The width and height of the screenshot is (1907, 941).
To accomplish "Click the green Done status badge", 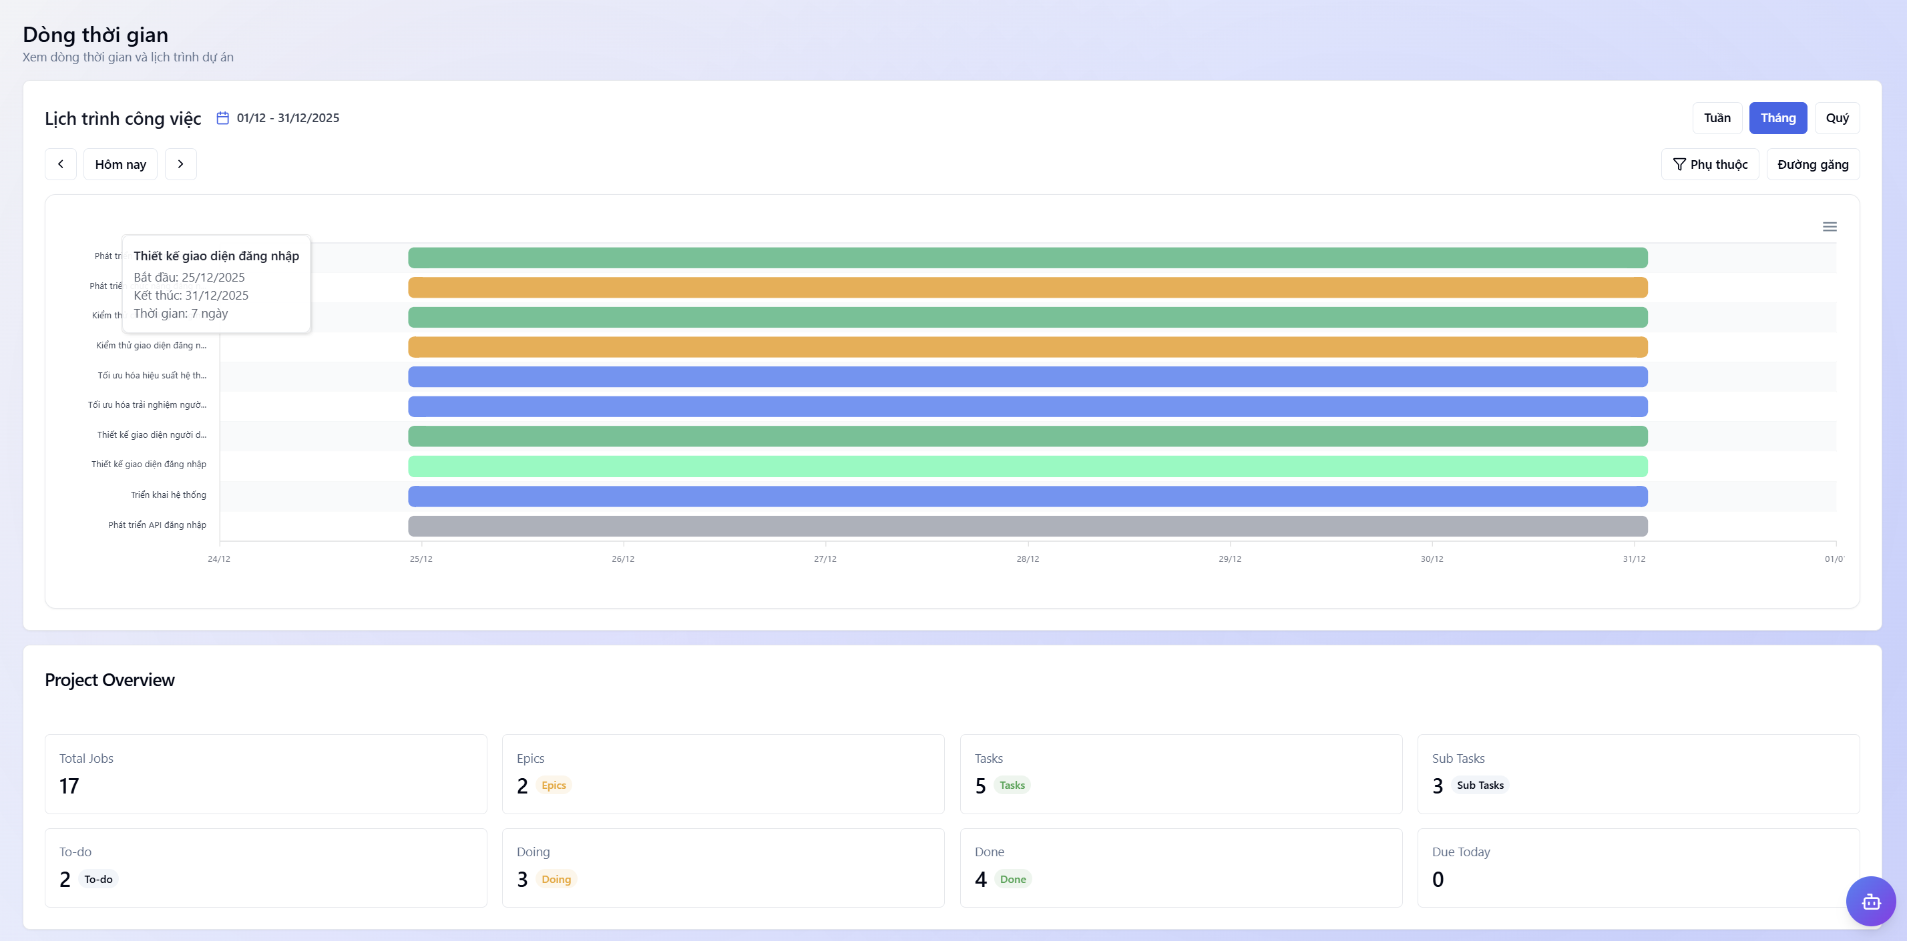I will [x=1013, y=879].
